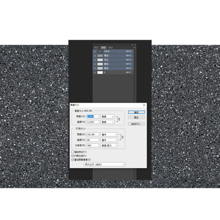Confirm Image Size with the OK button
This screenshot has width=220, height=220.
point(136,112)
